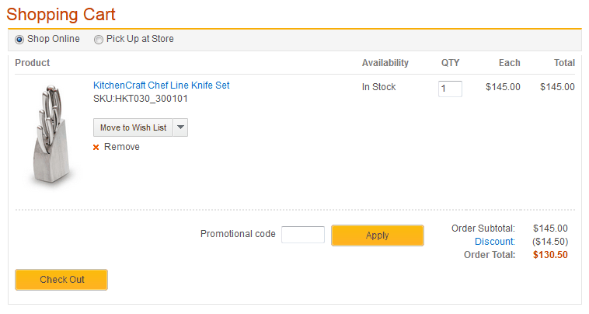
Task: Click the In Stock availability text
Action: (379, 87)
